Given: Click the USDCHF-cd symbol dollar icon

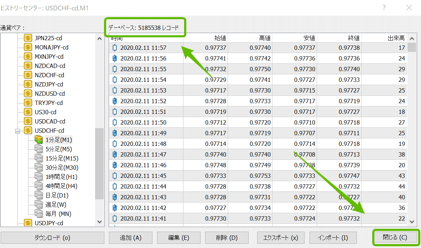Looking at the screenshot, I should (x=28, y=131).
